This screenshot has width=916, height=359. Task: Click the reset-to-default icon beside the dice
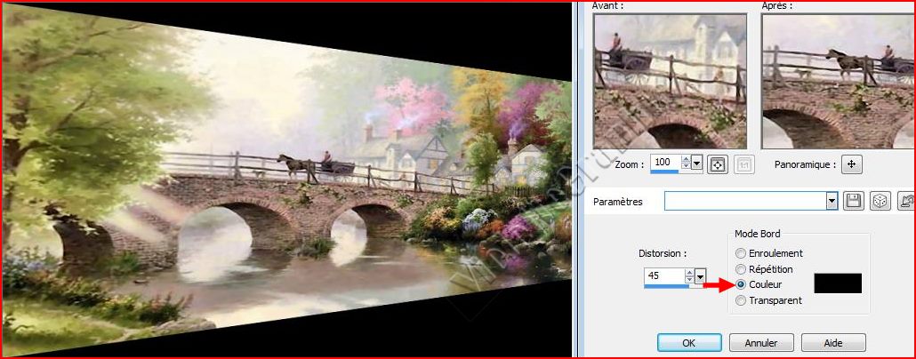906,202
